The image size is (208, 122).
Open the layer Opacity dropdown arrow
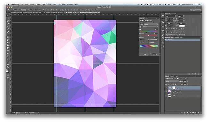point(187,81)
